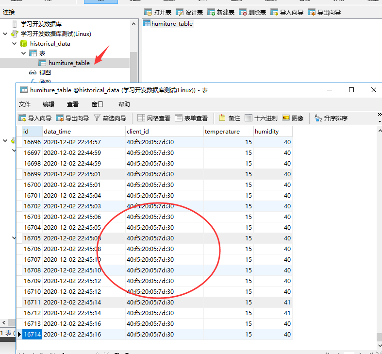This screenshot has width=382, height=354.
Task: Click the Image (图像) icon
Action: click(286, 118)
